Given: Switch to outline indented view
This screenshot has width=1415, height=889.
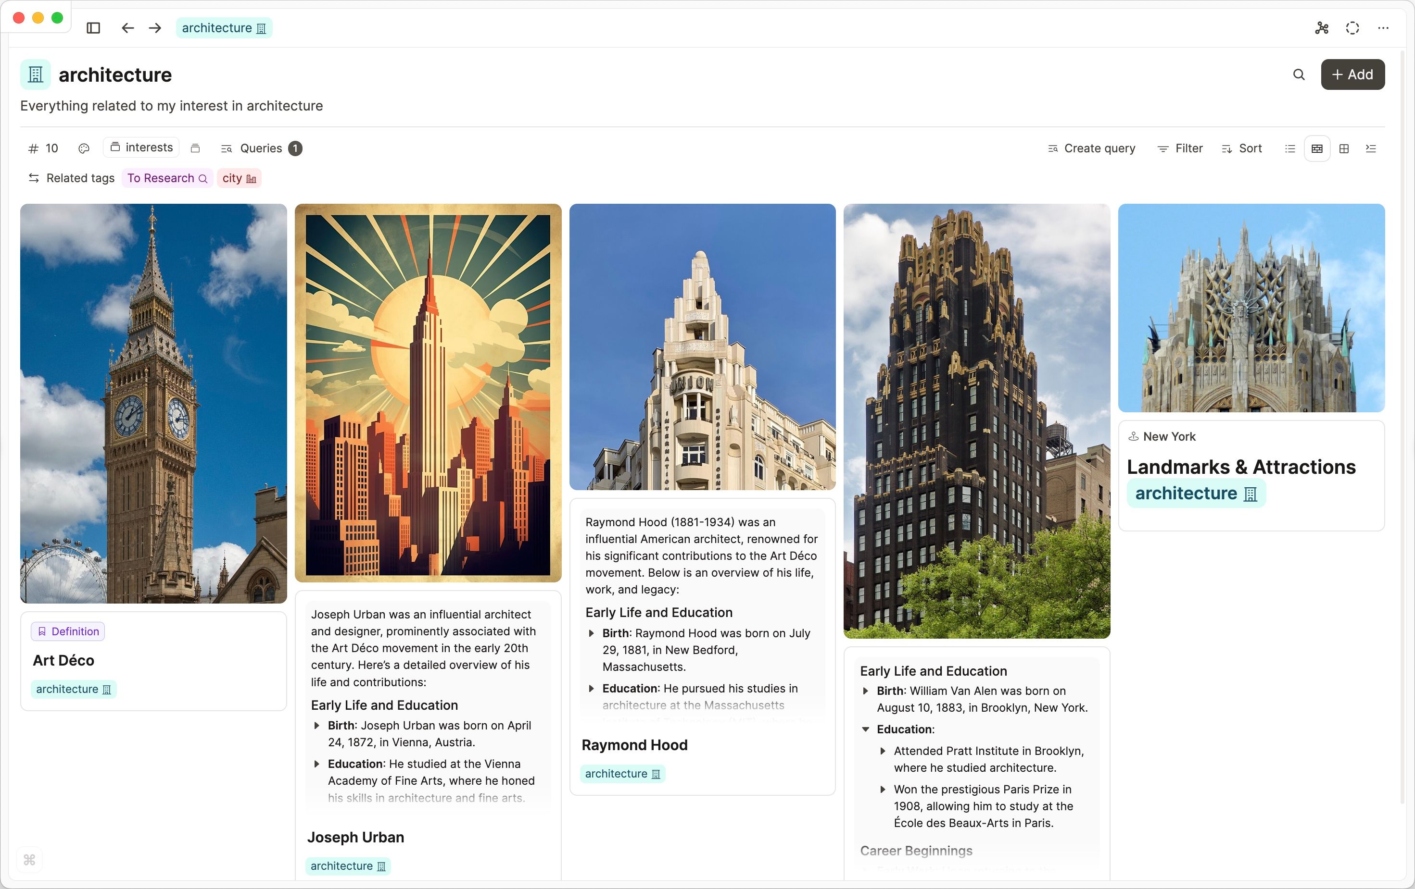Looking at the screenshot, I should click(1371, 148).
